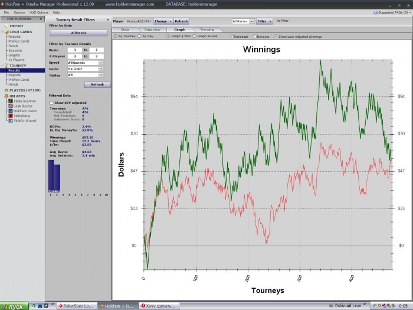Click the HM APPS gear icon
Screen dimensions: 413x310
(x=6, y=96)
